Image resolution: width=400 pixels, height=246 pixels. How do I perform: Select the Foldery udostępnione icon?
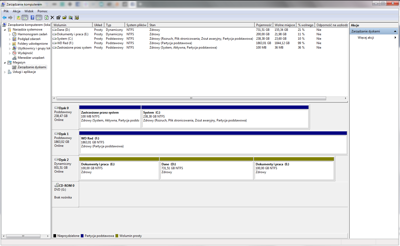[x=14, y=44]
